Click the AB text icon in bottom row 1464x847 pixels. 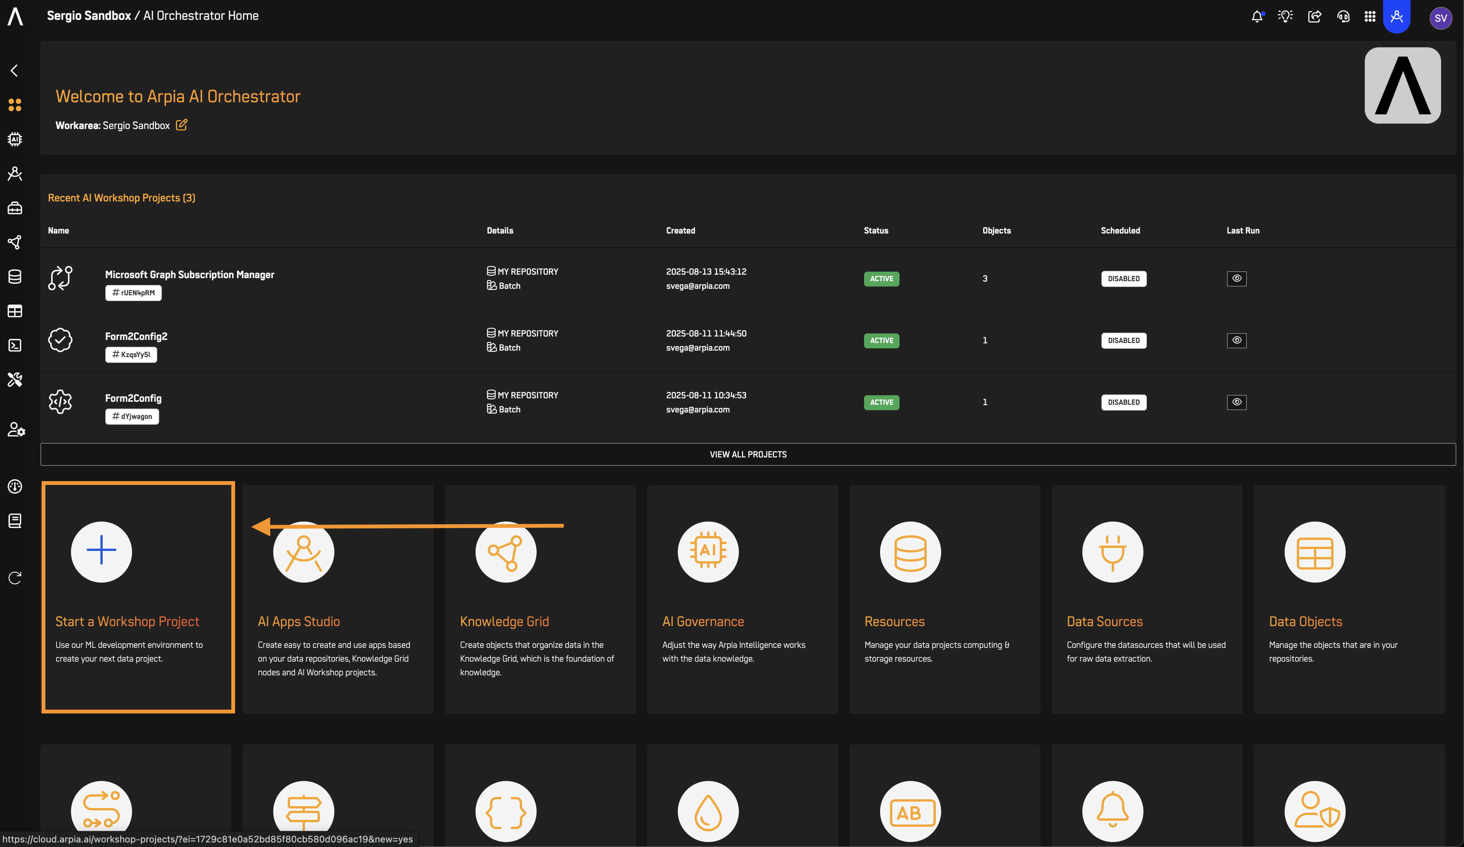pyautogui.click(x=910, y=811)
